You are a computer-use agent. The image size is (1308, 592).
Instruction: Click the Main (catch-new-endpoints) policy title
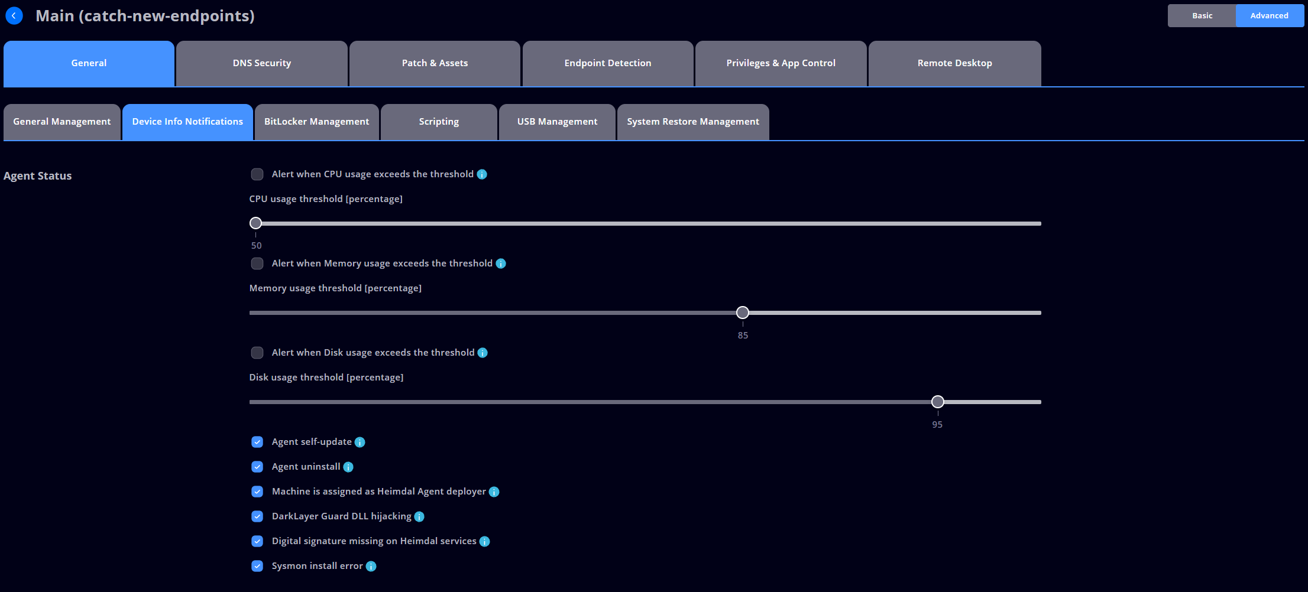tap(145, 16)
